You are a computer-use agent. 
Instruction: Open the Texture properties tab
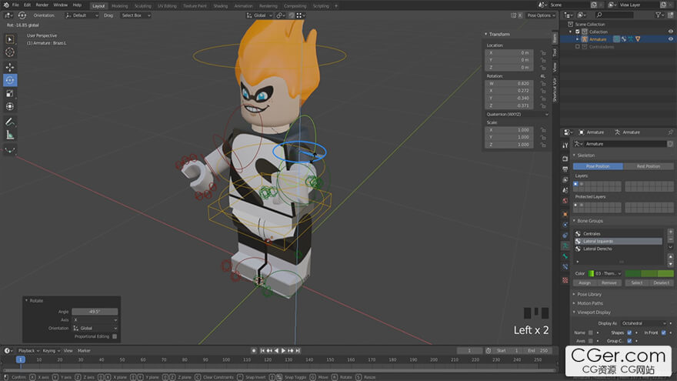(565, 280)
